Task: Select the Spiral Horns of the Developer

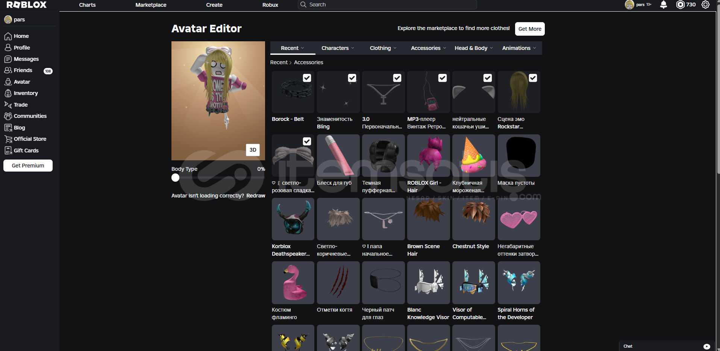Action: coord(519,283)
